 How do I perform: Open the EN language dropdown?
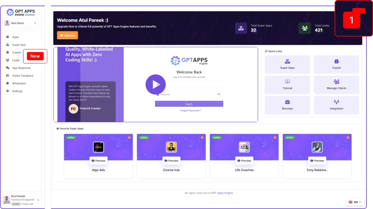[355, 202]
